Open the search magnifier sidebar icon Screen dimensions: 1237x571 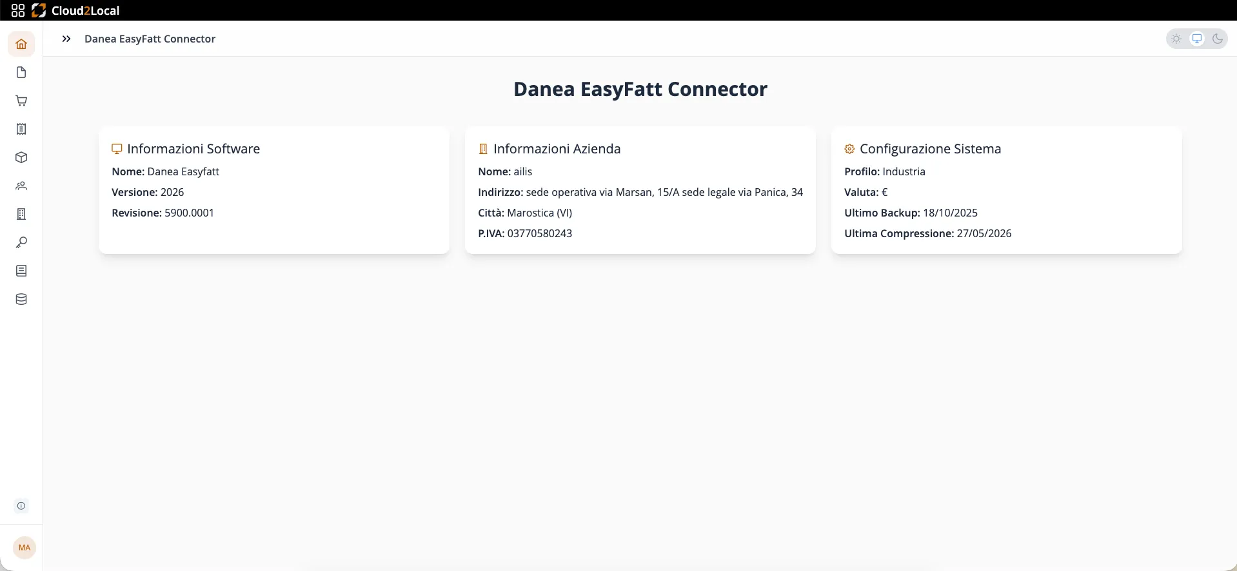[x=21, y=242]
